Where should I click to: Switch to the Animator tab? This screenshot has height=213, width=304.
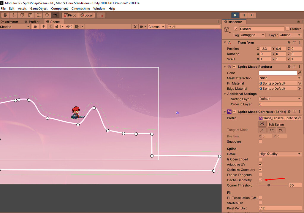click(x=11, y=21)
